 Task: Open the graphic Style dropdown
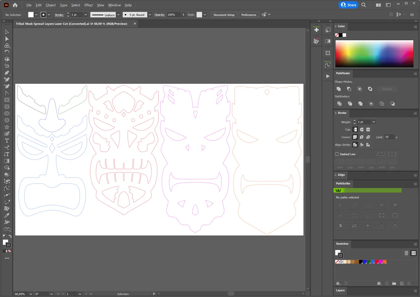(x=205, y=15)
